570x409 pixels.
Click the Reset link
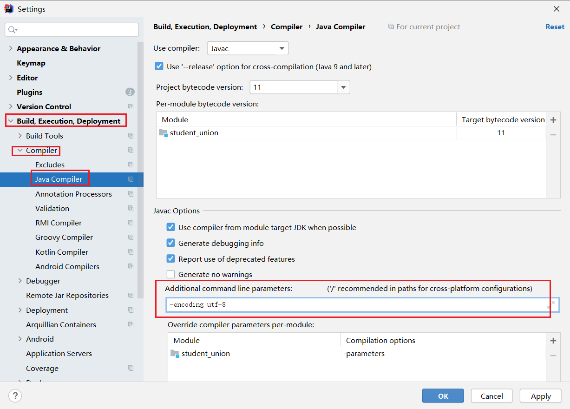pos(555,27)
